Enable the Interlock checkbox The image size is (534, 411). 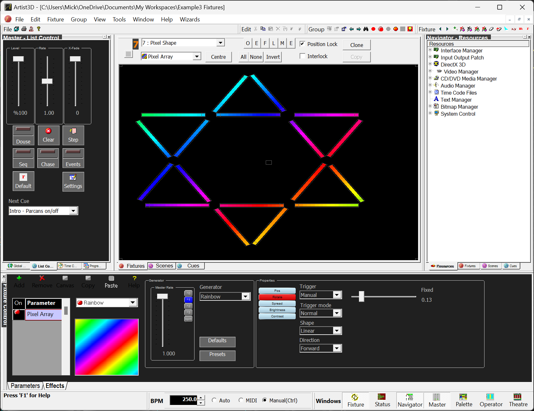pyautogui.click(x=302, y=56)
